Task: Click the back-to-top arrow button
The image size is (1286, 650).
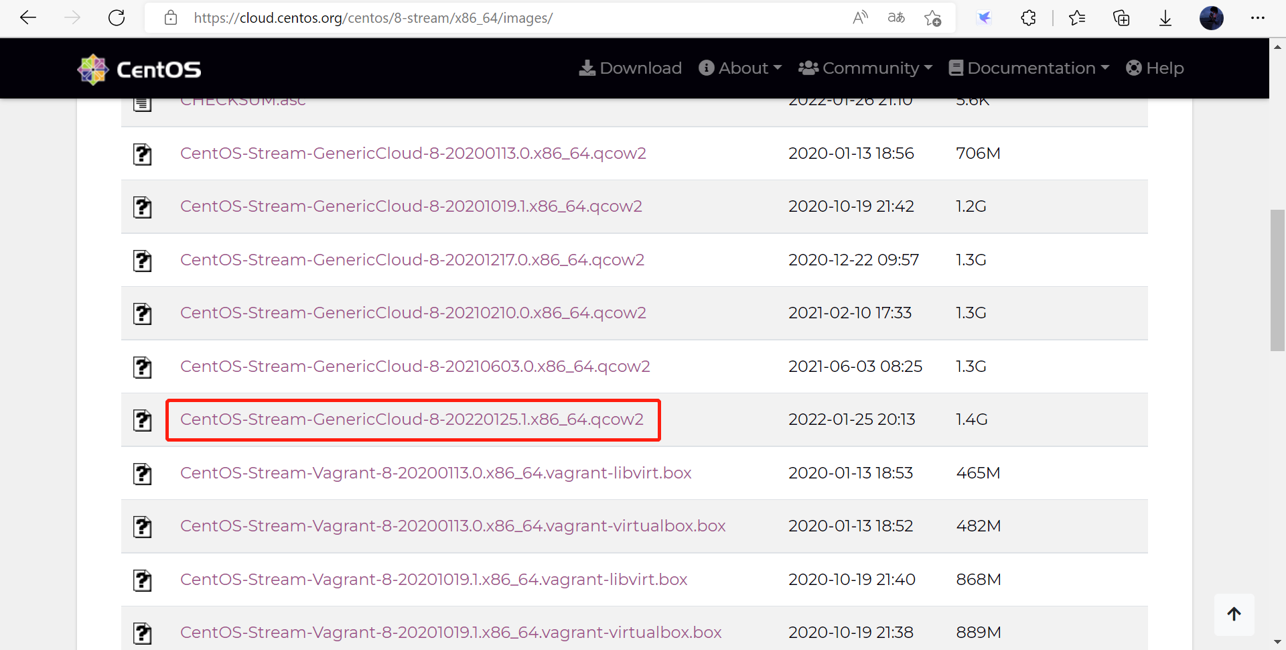Action: pyautogui.click(x=1234, y=614)
